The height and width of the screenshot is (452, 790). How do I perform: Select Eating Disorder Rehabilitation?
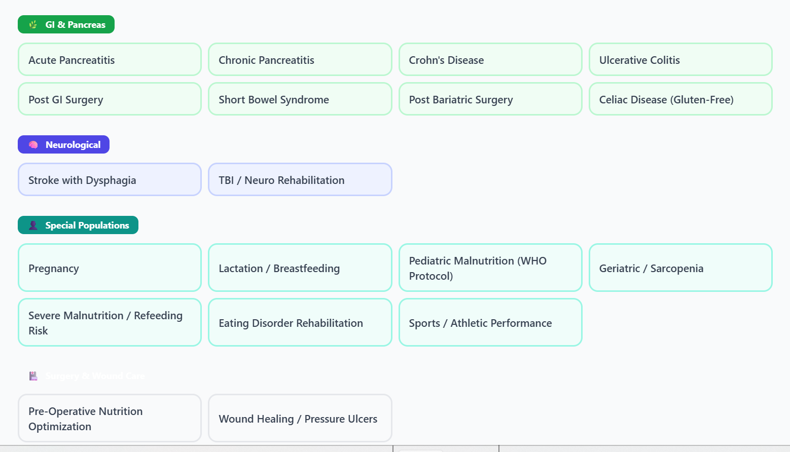(300, 323)
